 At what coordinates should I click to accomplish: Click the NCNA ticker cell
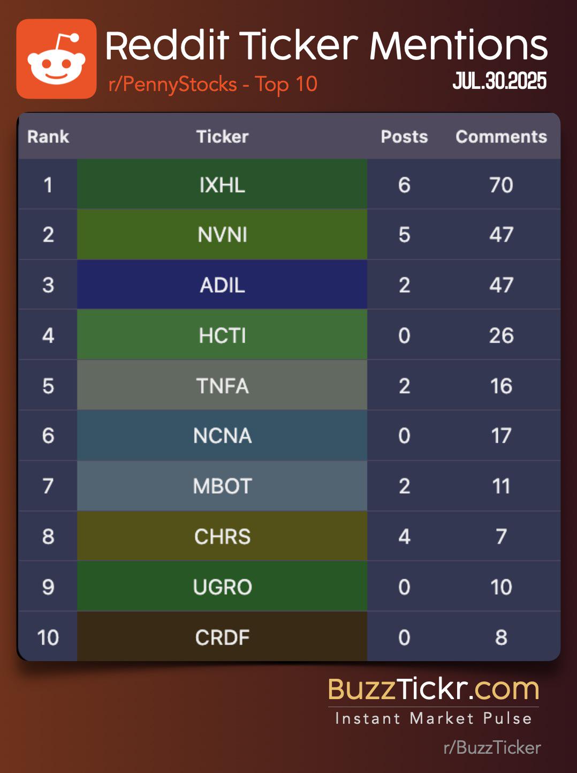coord(222,436)
